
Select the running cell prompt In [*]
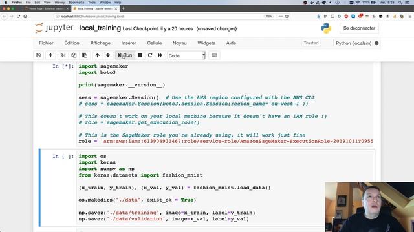click(63, 66)
